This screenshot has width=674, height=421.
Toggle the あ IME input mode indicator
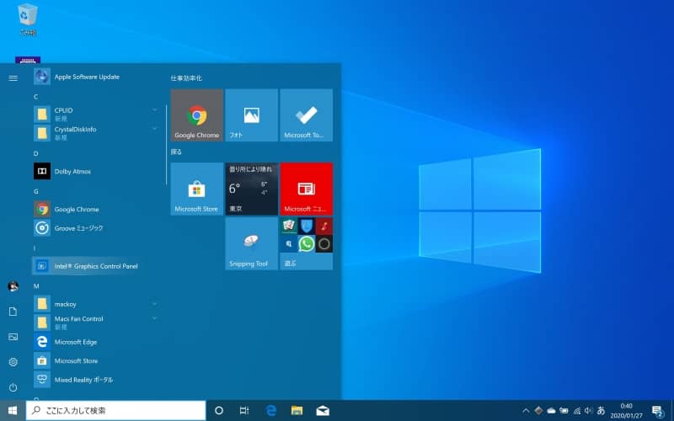click(x=601, y=411)
